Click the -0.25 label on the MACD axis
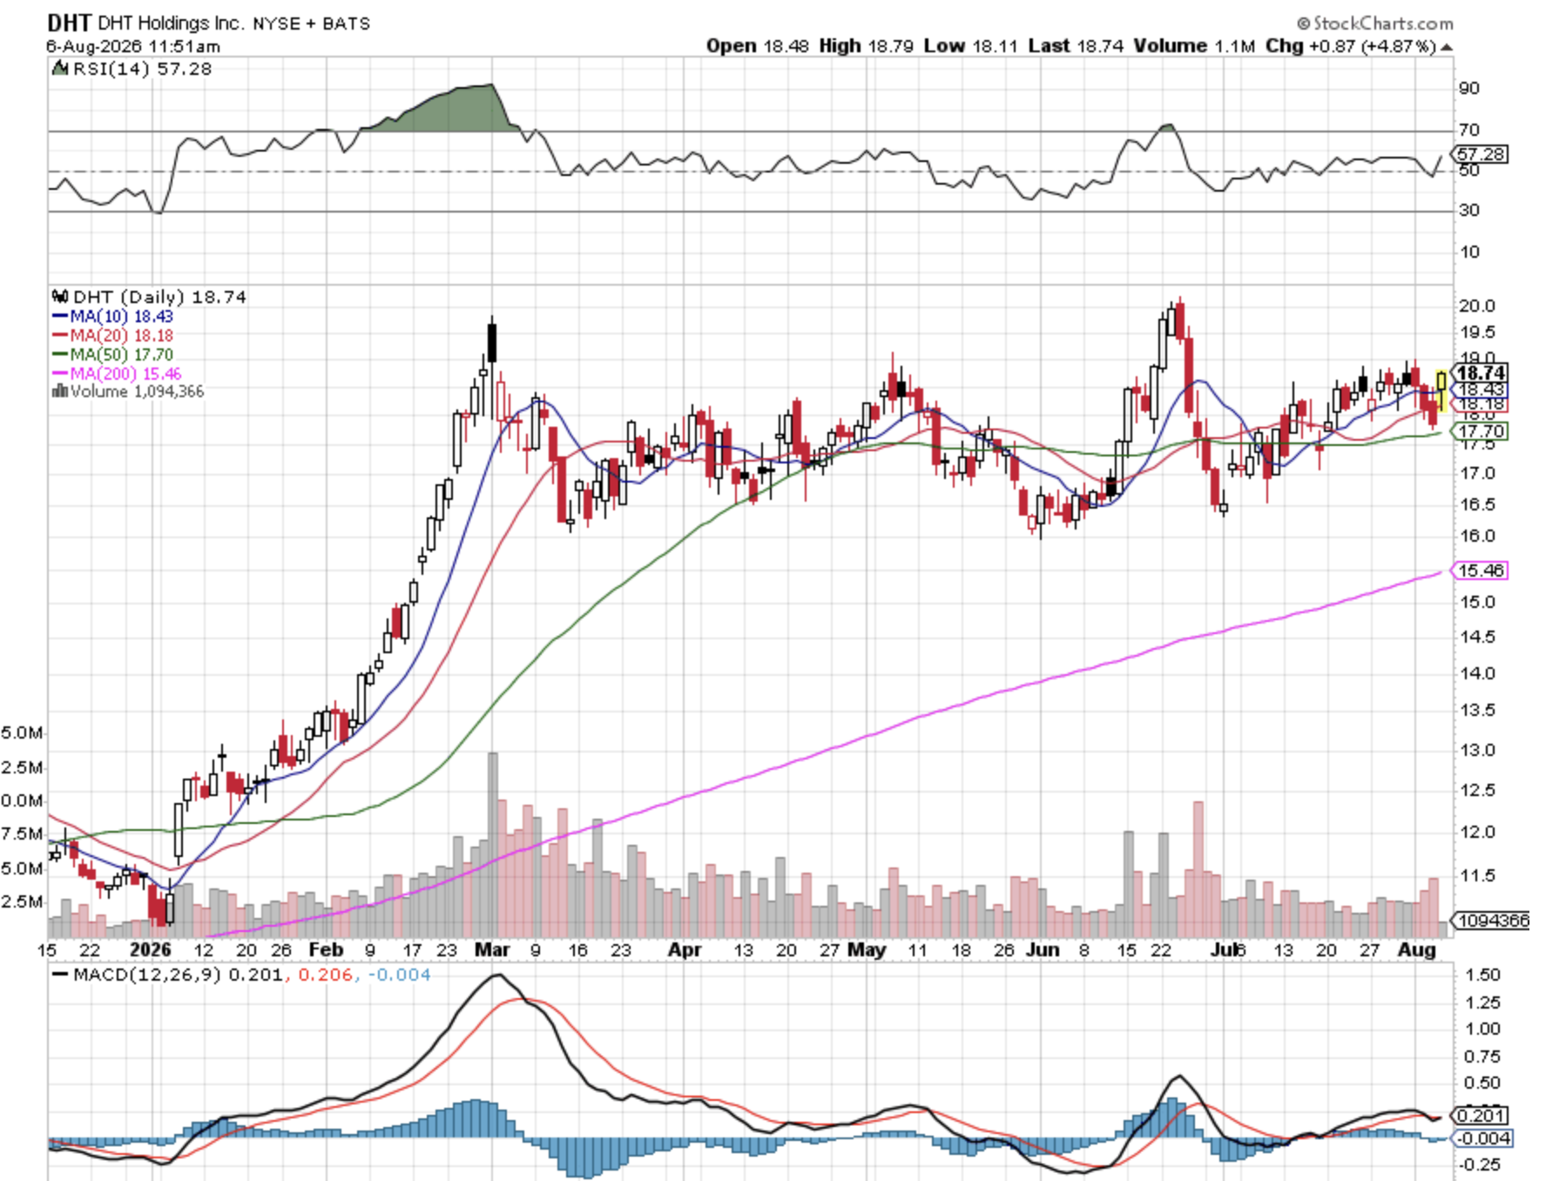This screenshot has width=1566, height=1181. (x=1479, y=1164)
